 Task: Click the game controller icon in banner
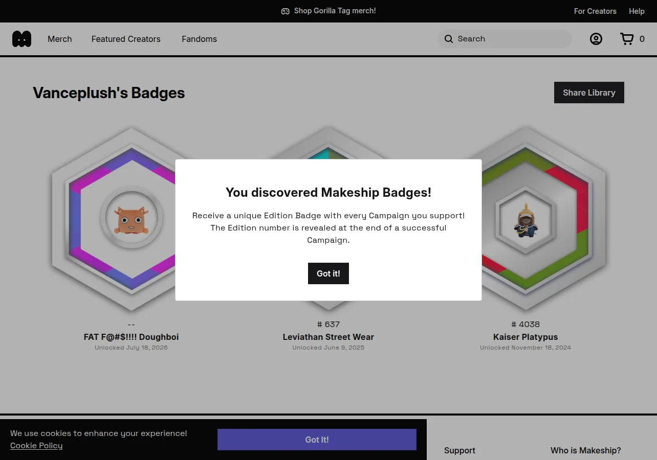(286, 11)
